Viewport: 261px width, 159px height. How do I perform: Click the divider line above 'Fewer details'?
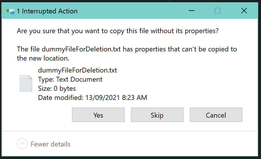(130, 131)
